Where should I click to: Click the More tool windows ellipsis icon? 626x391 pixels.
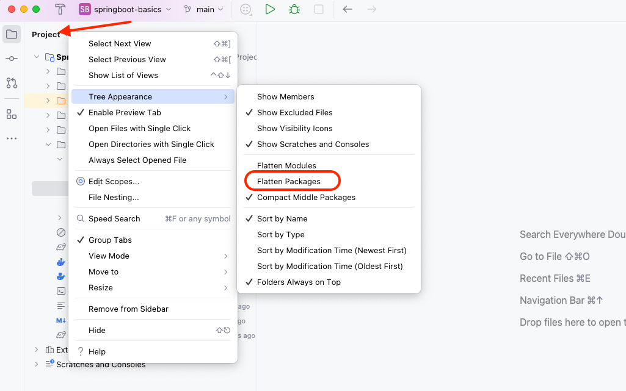(12, 138)
